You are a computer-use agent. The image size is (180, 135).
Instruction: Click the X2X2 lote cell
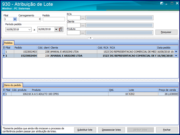coord(143,94)
